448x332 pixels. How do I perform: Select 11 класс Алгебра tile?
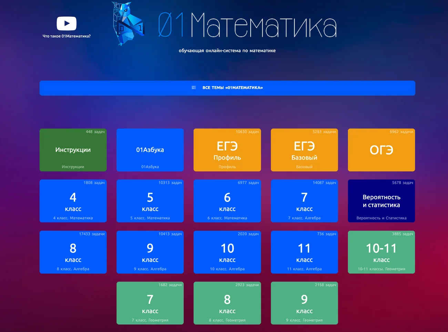pos(304,252)
